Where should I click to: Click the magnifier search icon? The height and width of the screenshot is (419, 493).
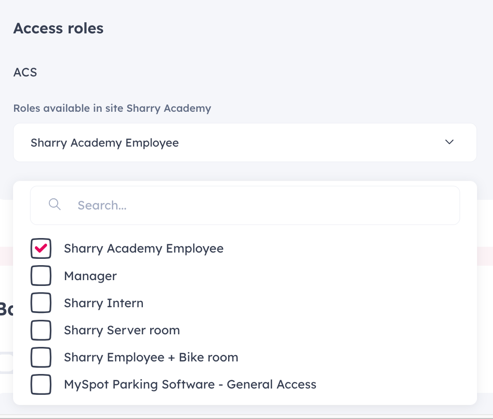[x=54, y=204]
